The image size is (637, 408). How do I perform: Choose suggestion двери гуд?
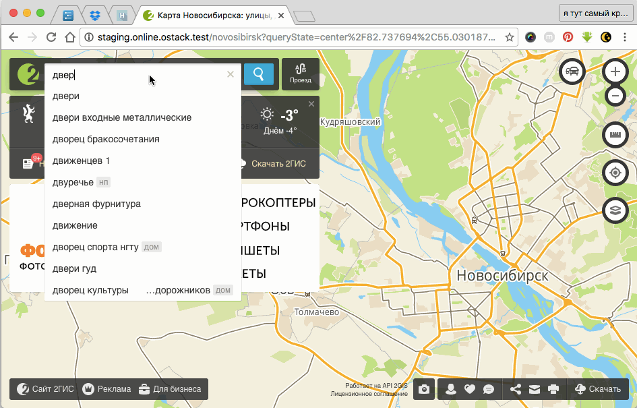[143, 268]
